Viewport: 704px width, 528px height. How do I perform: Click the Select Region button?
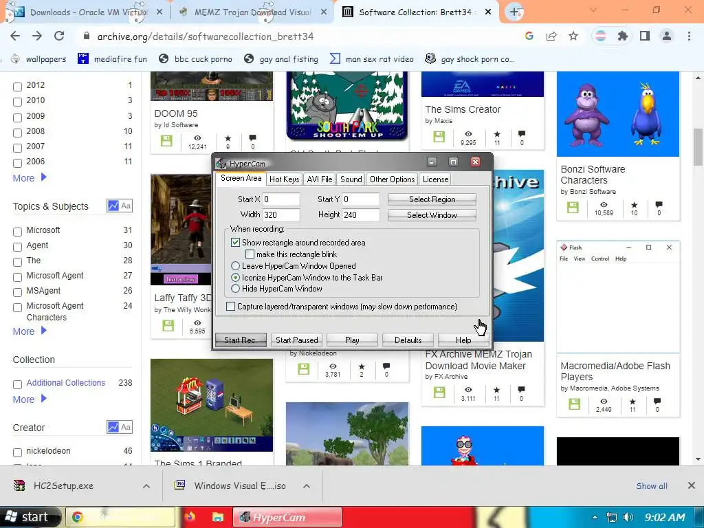(432, 199)
